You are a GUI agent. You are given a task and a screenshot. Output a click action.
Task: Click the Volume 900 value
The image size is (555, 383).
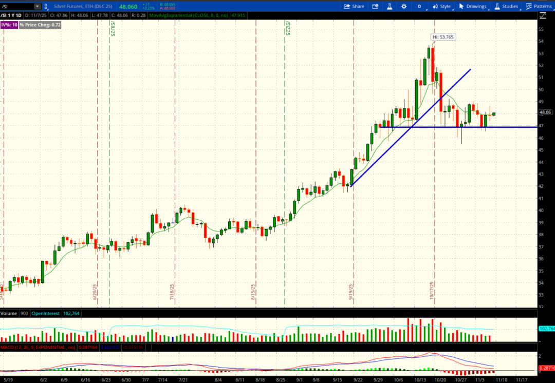pos(24,313)
